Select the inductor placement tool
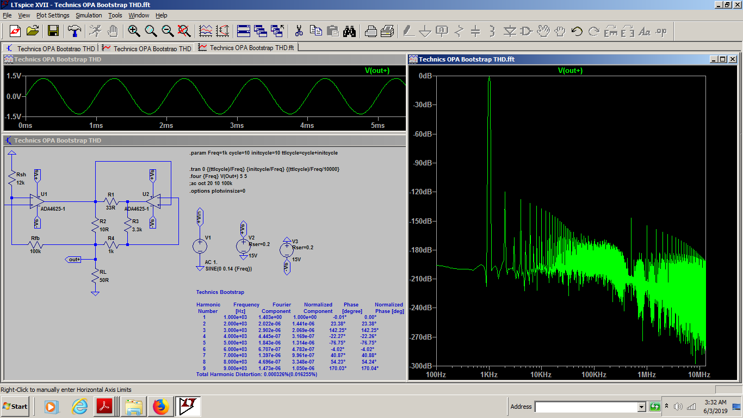The width and height of the screenshot is (743, 418). tap(493, 31)
